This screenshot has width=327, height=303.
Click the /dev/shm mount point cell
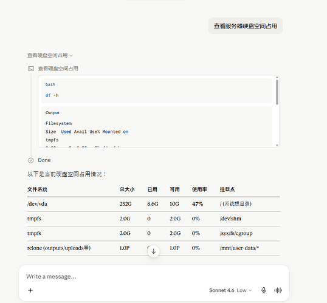click(230, 219)
